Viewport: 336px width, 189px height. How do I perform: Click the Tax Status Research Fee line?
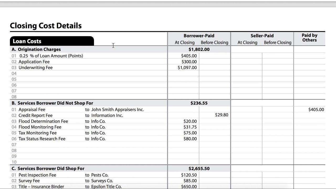pyautogui.click(x=42, y=139)
